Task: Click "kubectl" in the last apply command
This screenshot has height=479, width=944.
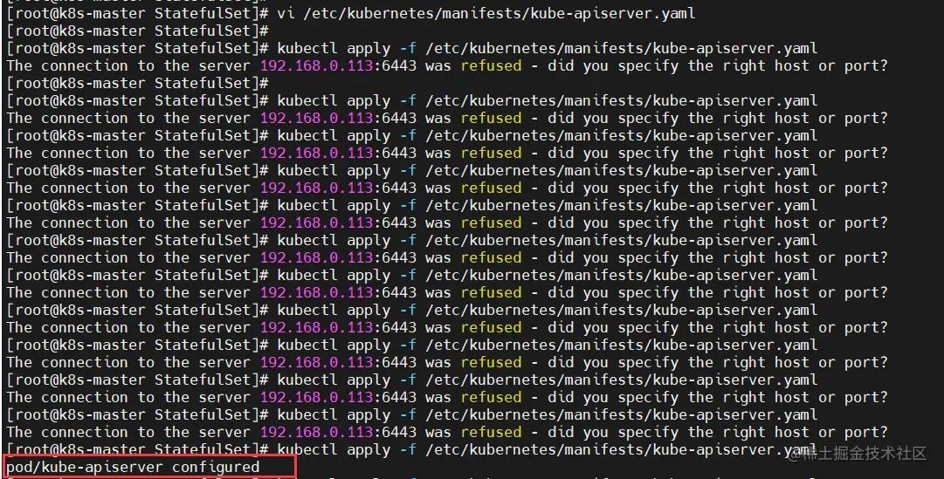Action: pyautogui.click(x=307, y=449)
